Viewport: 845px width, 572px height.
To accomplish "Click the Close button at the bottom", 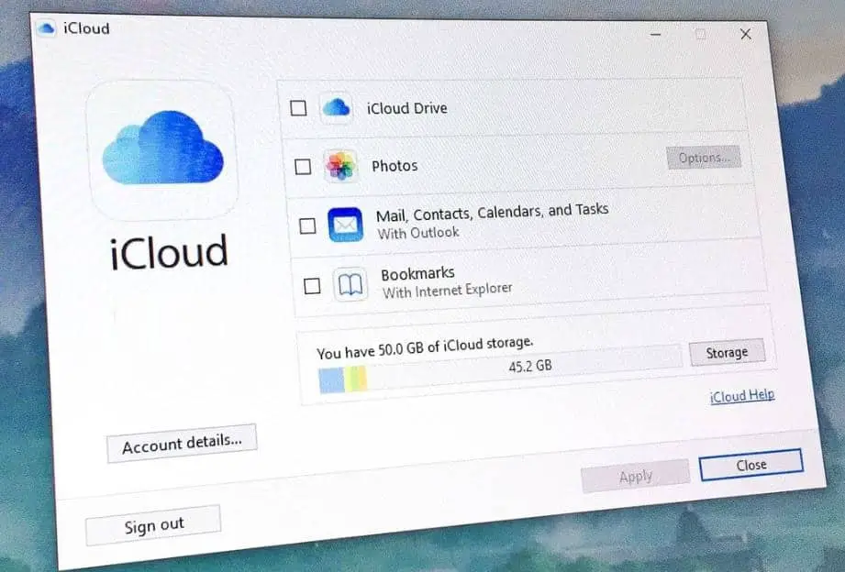I will pyautogui.click(x=751, y=464).
